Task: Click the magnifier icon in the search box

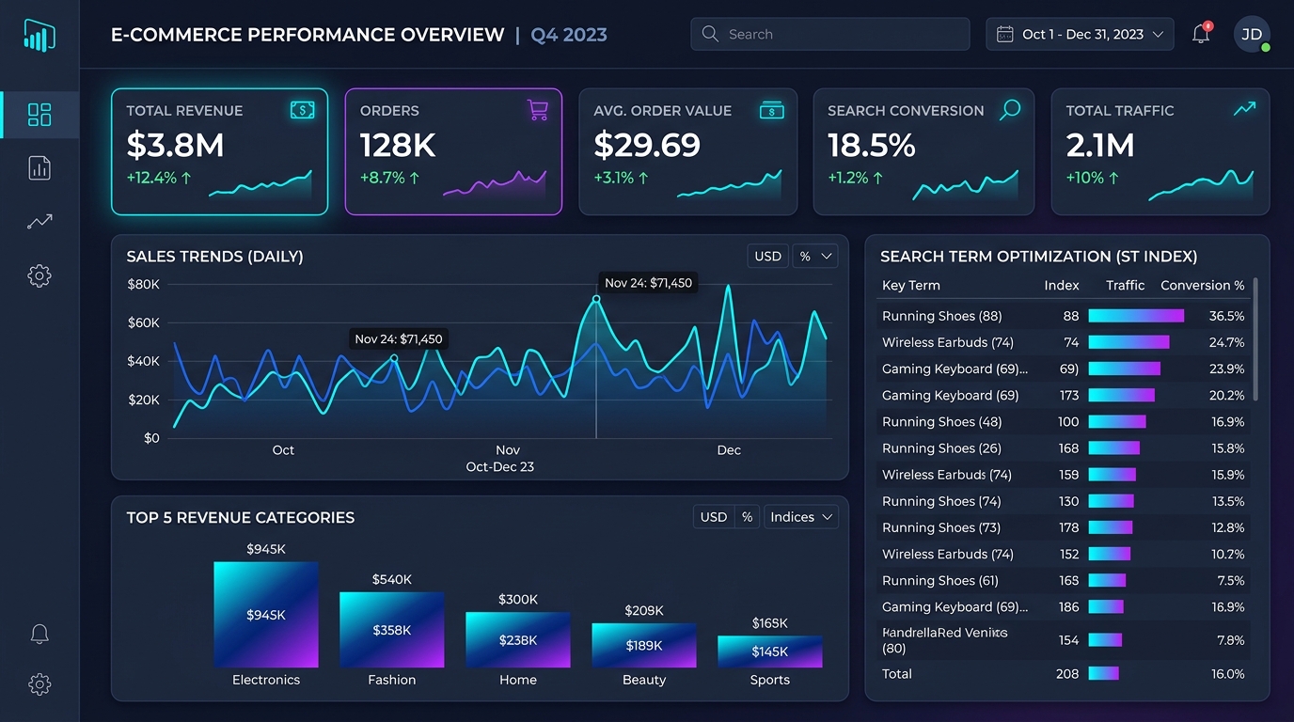Action: 710,34
